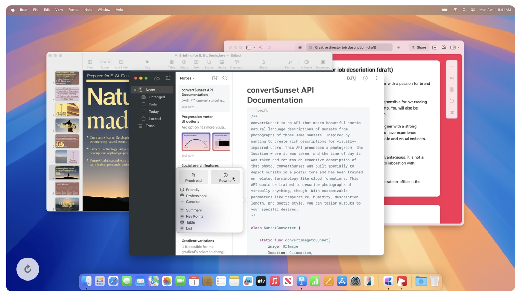Open Bear's sidebar settings sliders icon
Viewport: 519px width, 294px height.
click(x=168, y=78)
